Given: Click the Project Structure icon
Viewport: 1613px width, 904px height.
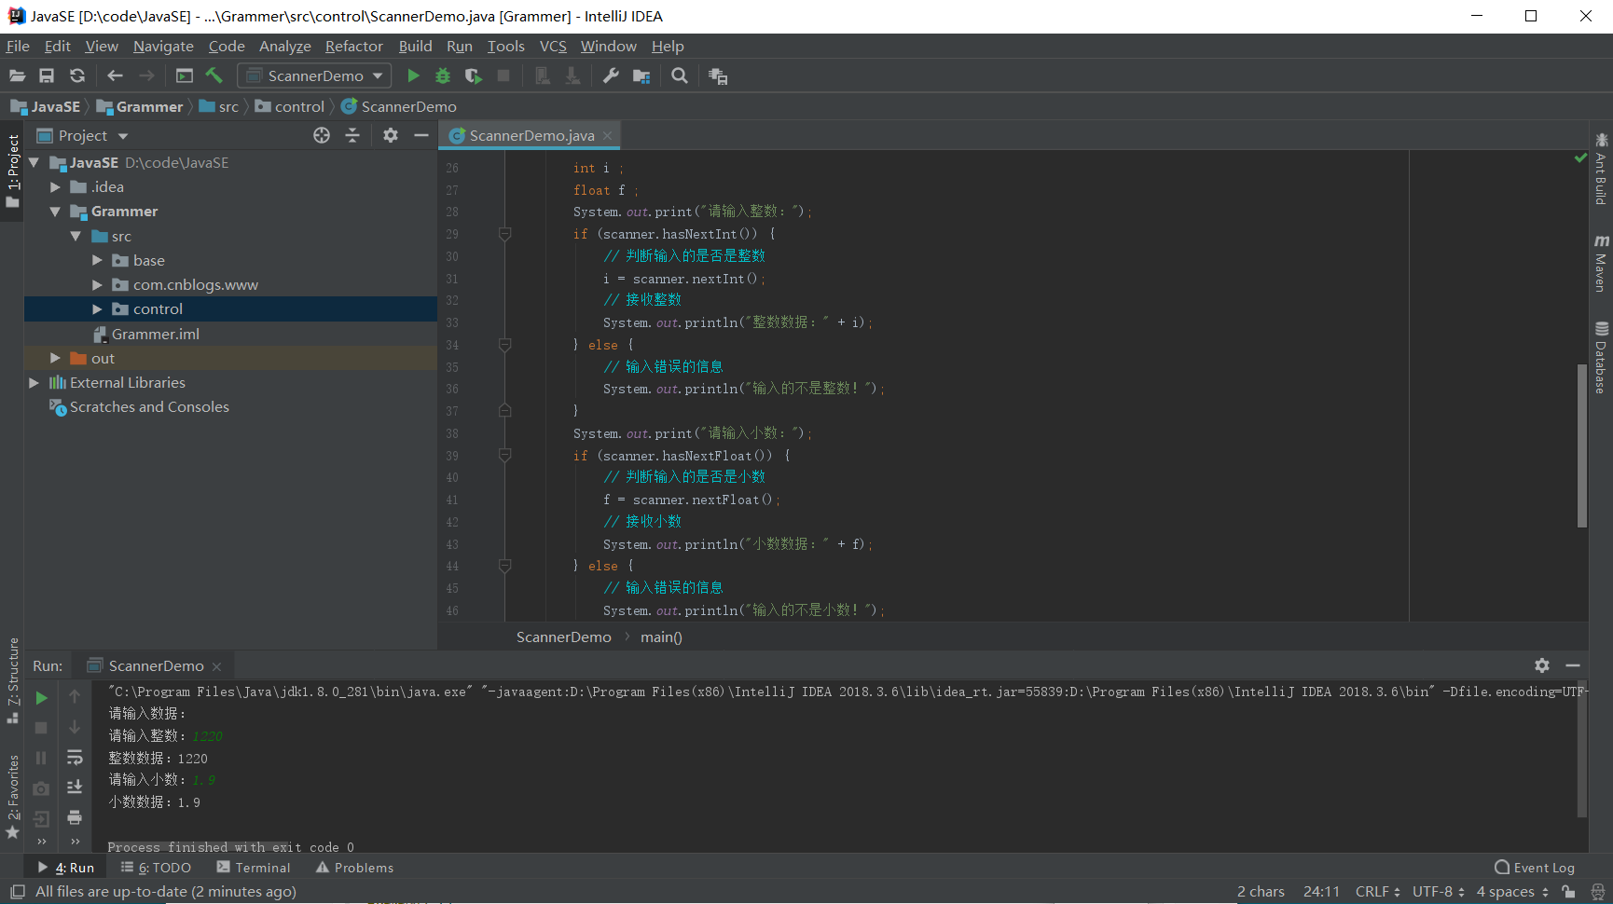Looking at the screenshot, I should (641, 75).
